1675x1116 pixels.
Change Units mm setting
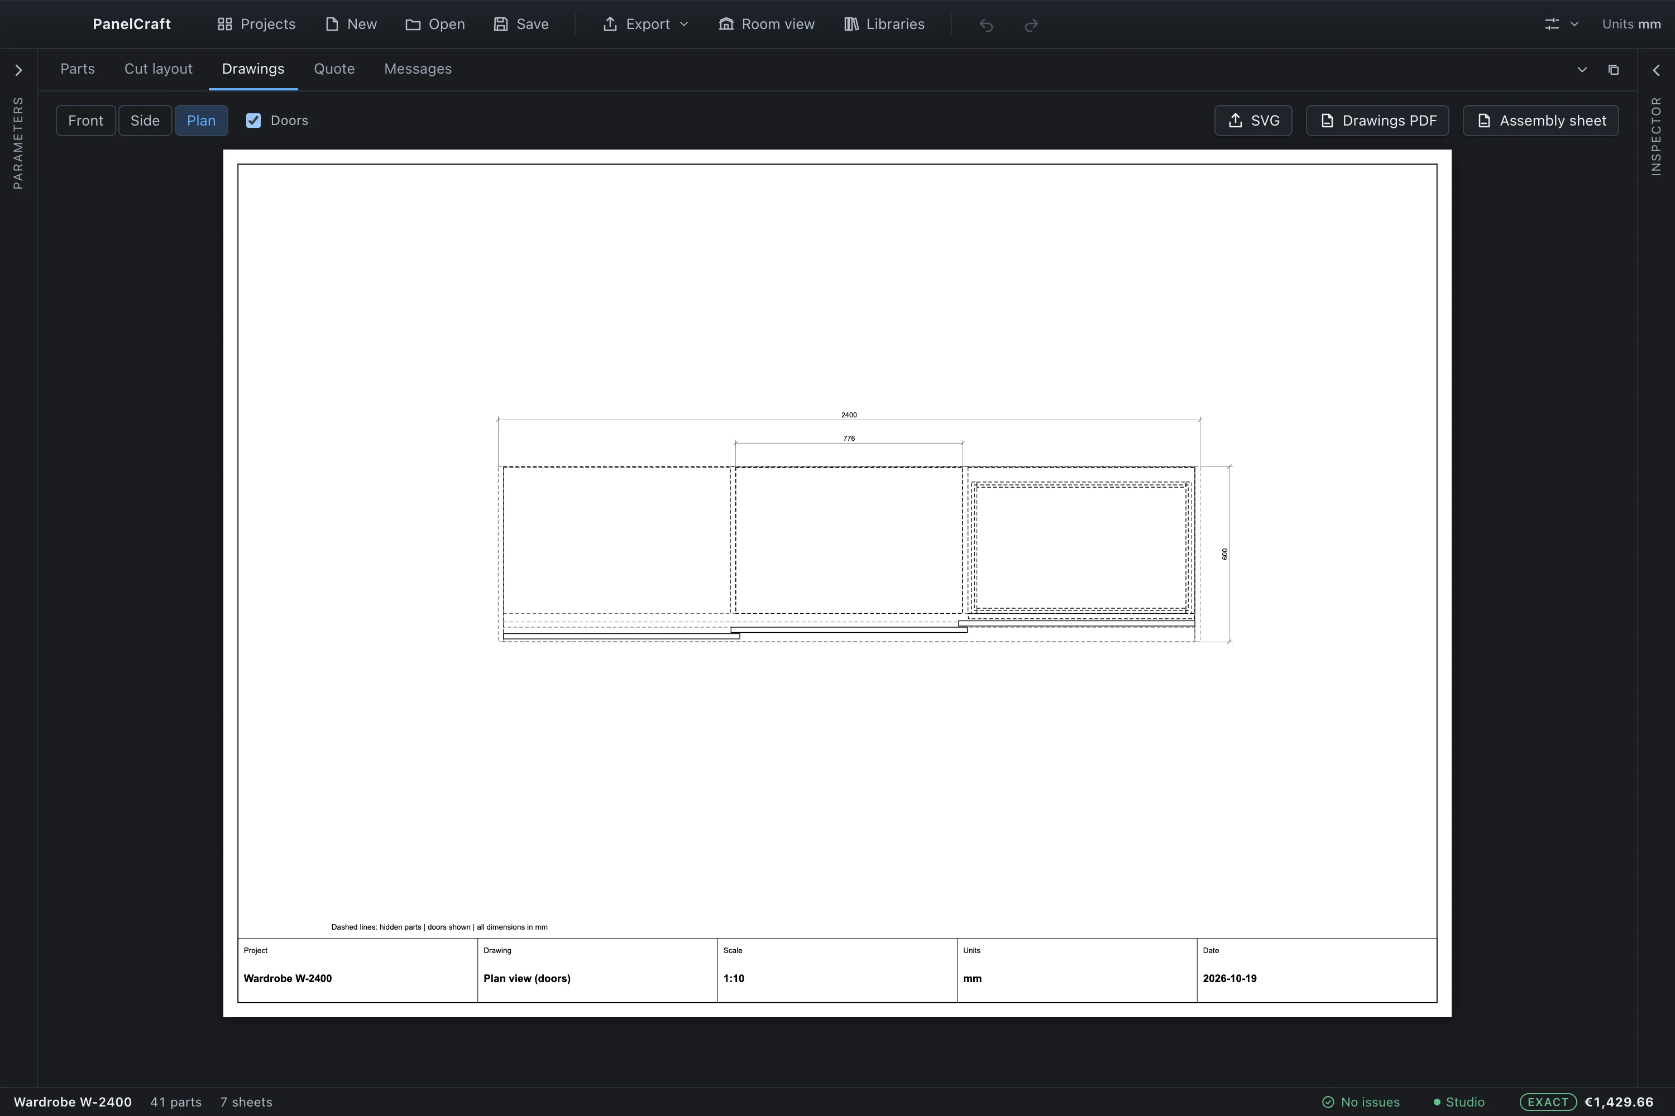click(1631, 24)
